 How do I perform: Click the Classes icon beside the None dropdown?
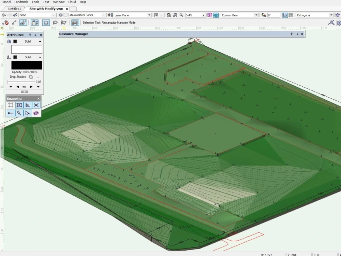[15, 15]
